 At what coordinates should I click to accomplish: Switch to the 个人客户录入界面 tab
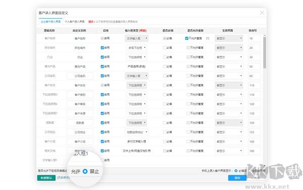click(75, 22)
